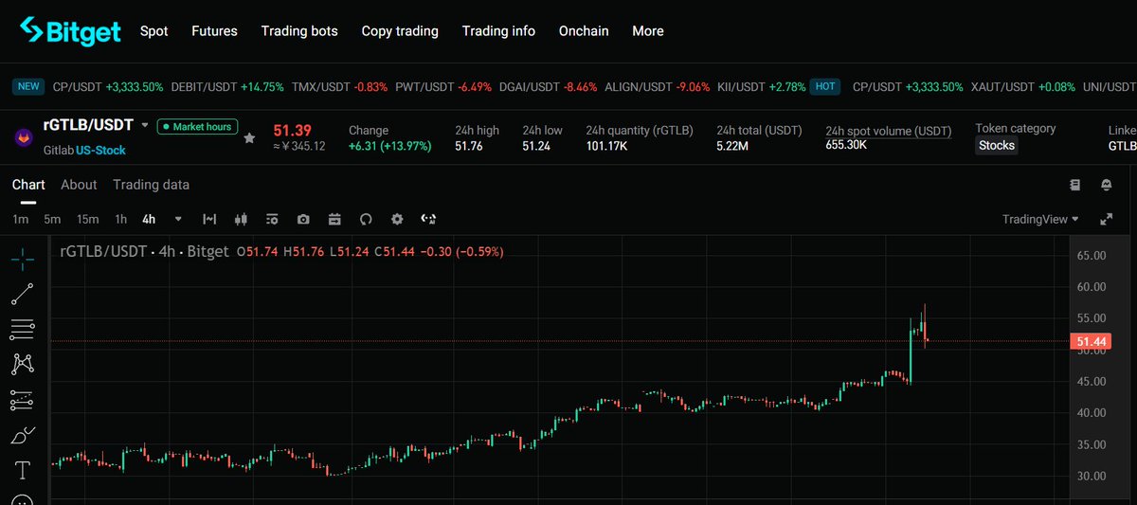
Task: Click the Bitget logo
Action: click(x=70, y=31)
